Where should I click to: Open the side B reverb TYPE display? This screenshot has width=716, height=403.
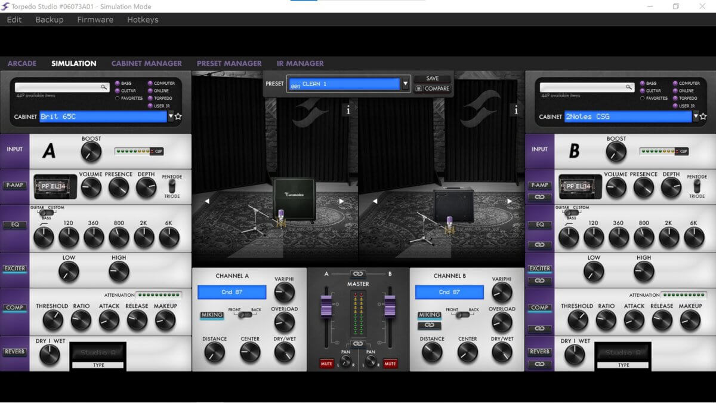tap(623, 353)
